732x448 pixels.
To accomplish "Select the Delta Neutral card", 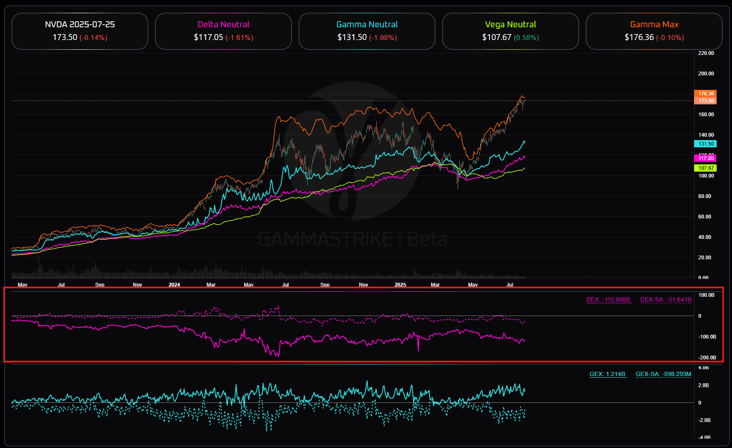I will [223, 31].
